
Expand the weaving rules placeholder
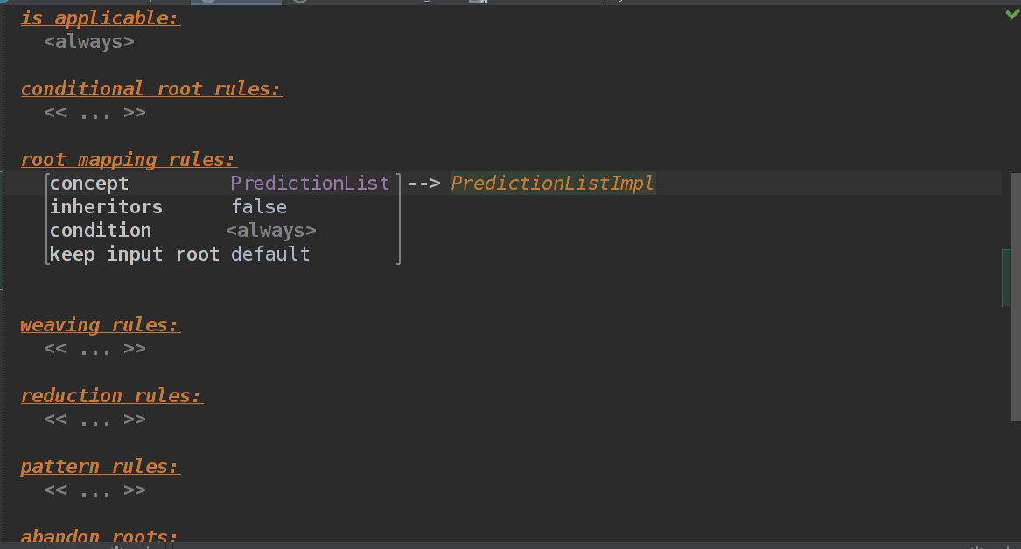94,349
